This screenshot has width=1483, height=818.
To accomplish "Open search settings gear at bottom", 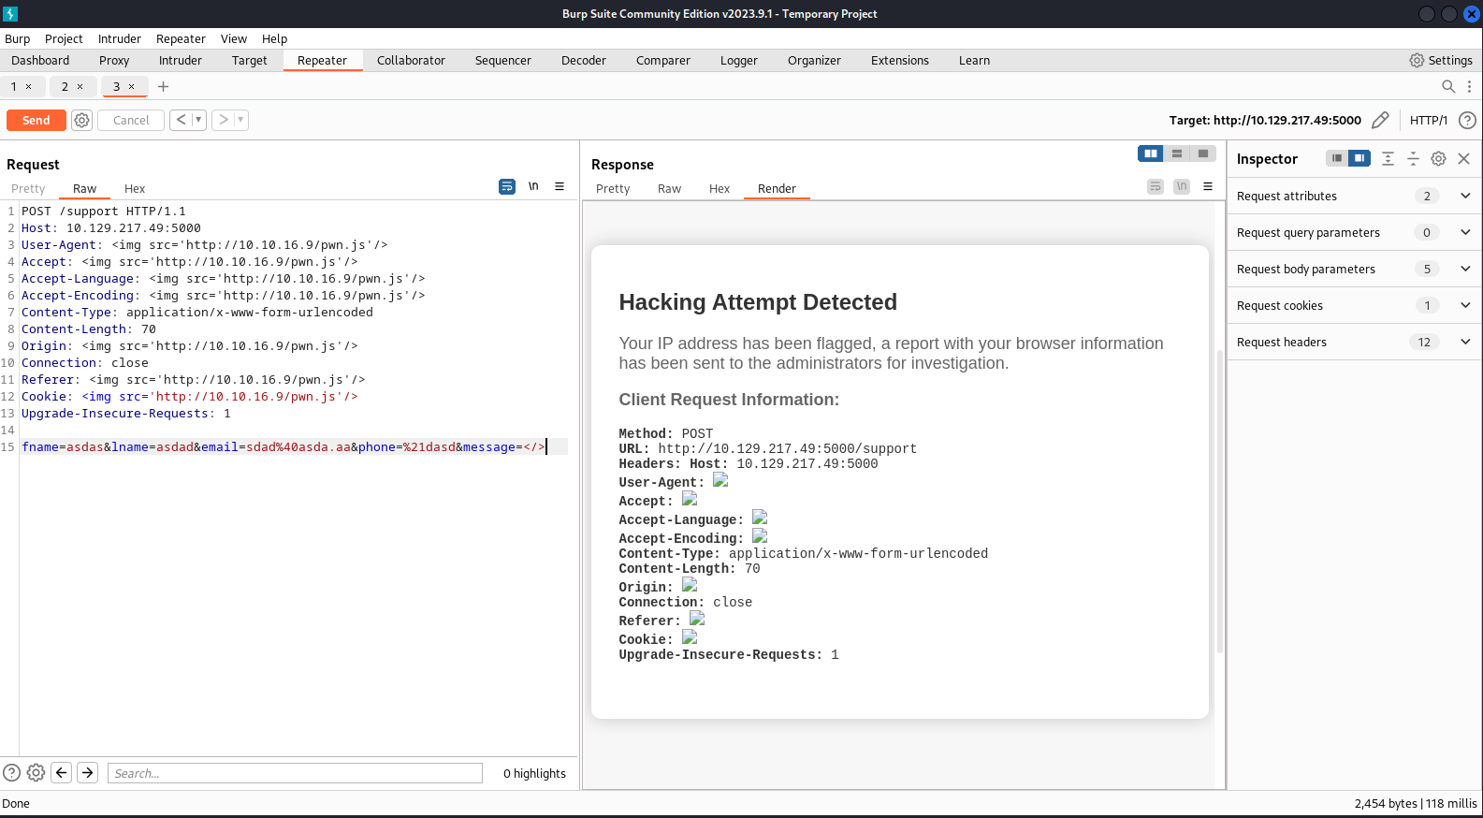I will (36, 772).
